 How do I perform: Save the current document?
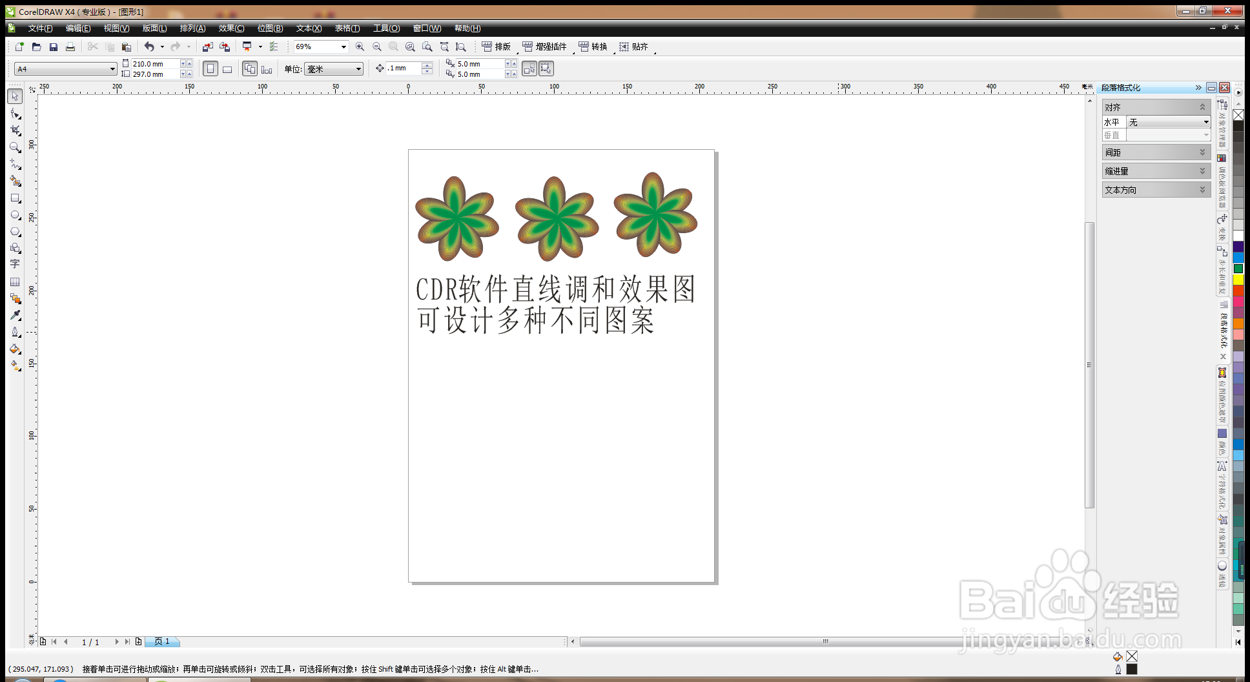click(54, 46)
